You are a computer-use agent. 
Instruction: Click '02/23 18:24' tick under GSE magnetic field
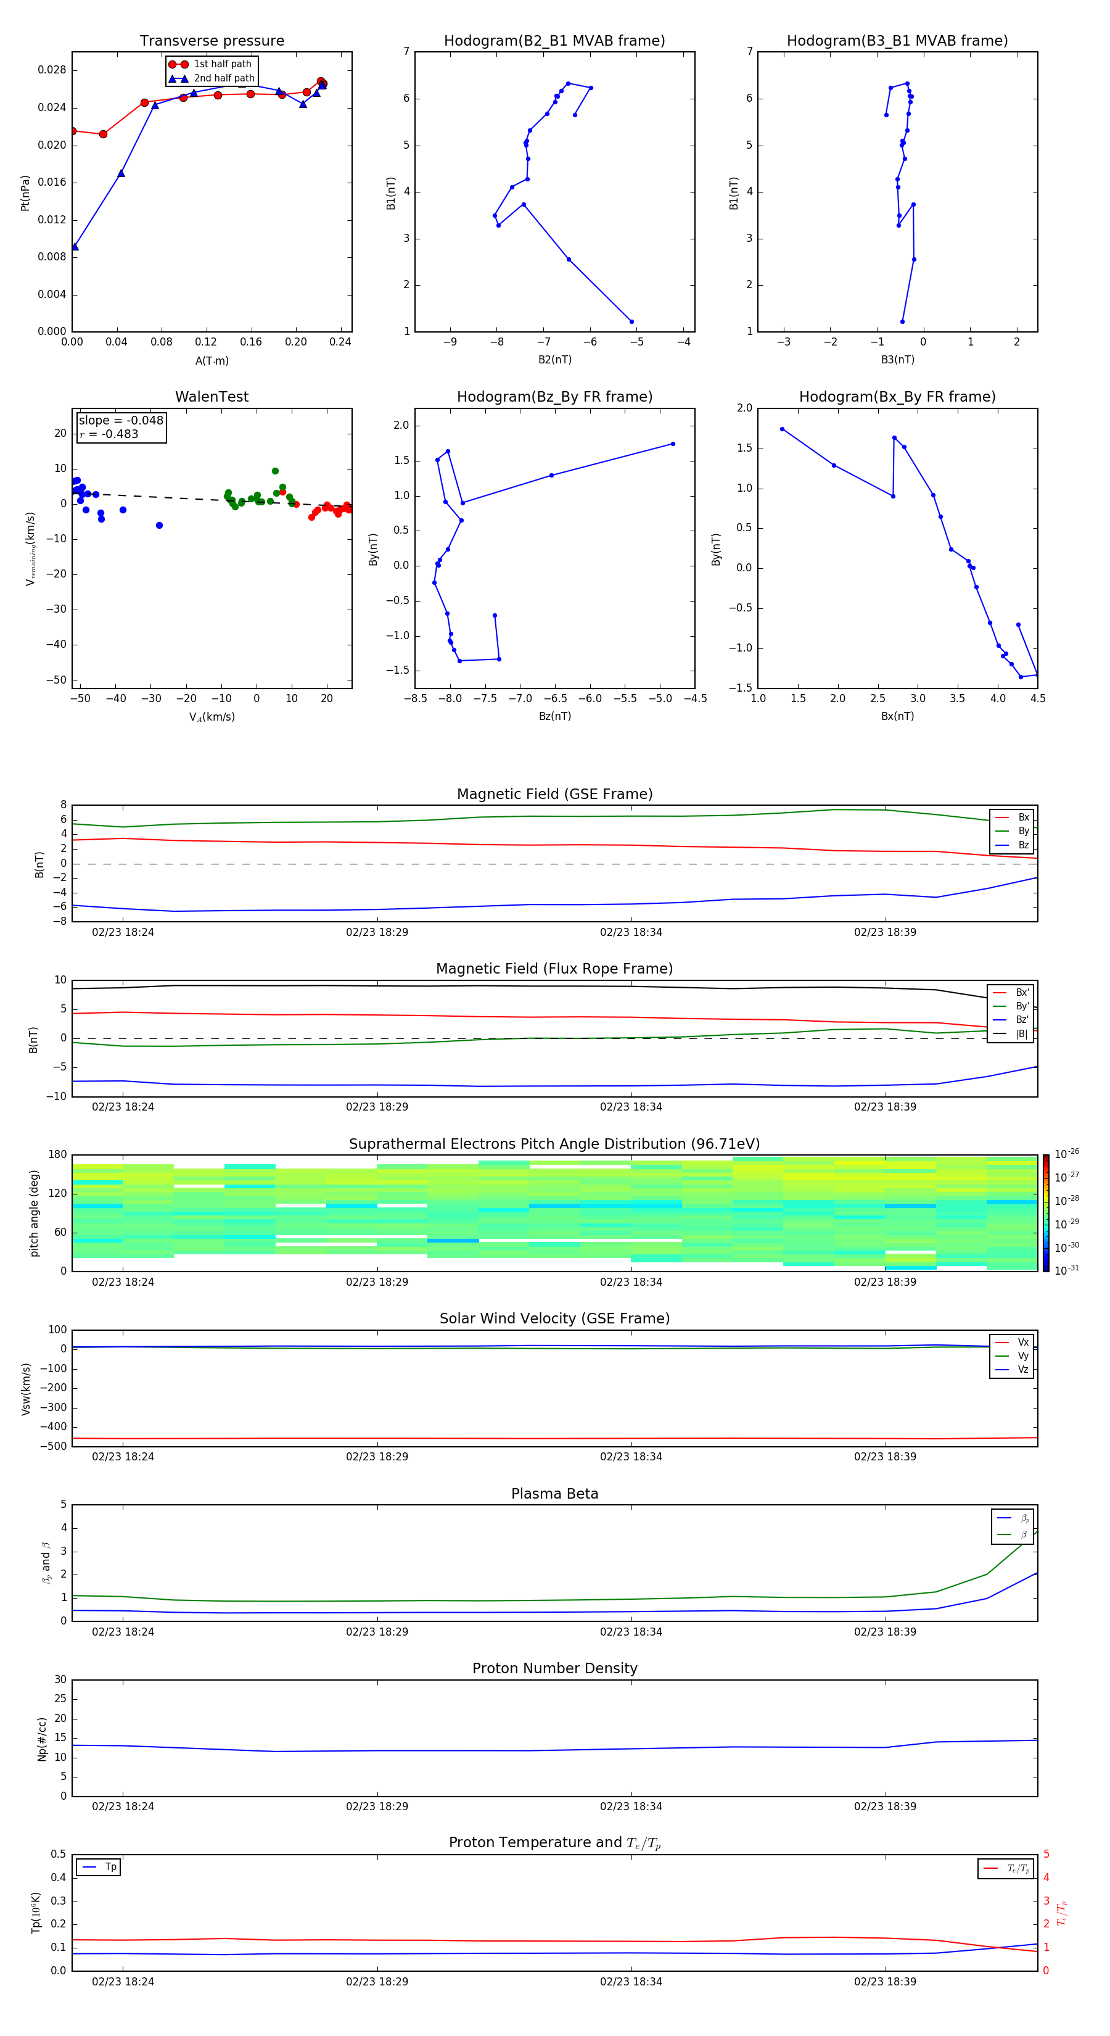pyautogui.click(x=123, y=933)
